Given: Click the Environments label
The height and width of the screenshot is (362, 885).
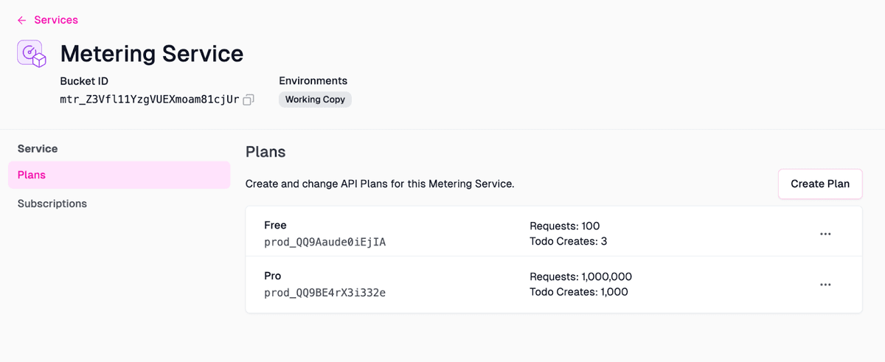Looking at the screenshot, I should 313,81.
